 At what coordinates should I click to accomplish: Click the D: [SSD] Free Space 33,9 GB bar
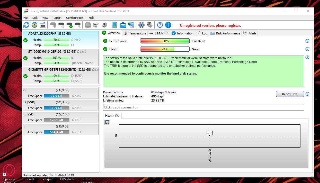(56, 108)
